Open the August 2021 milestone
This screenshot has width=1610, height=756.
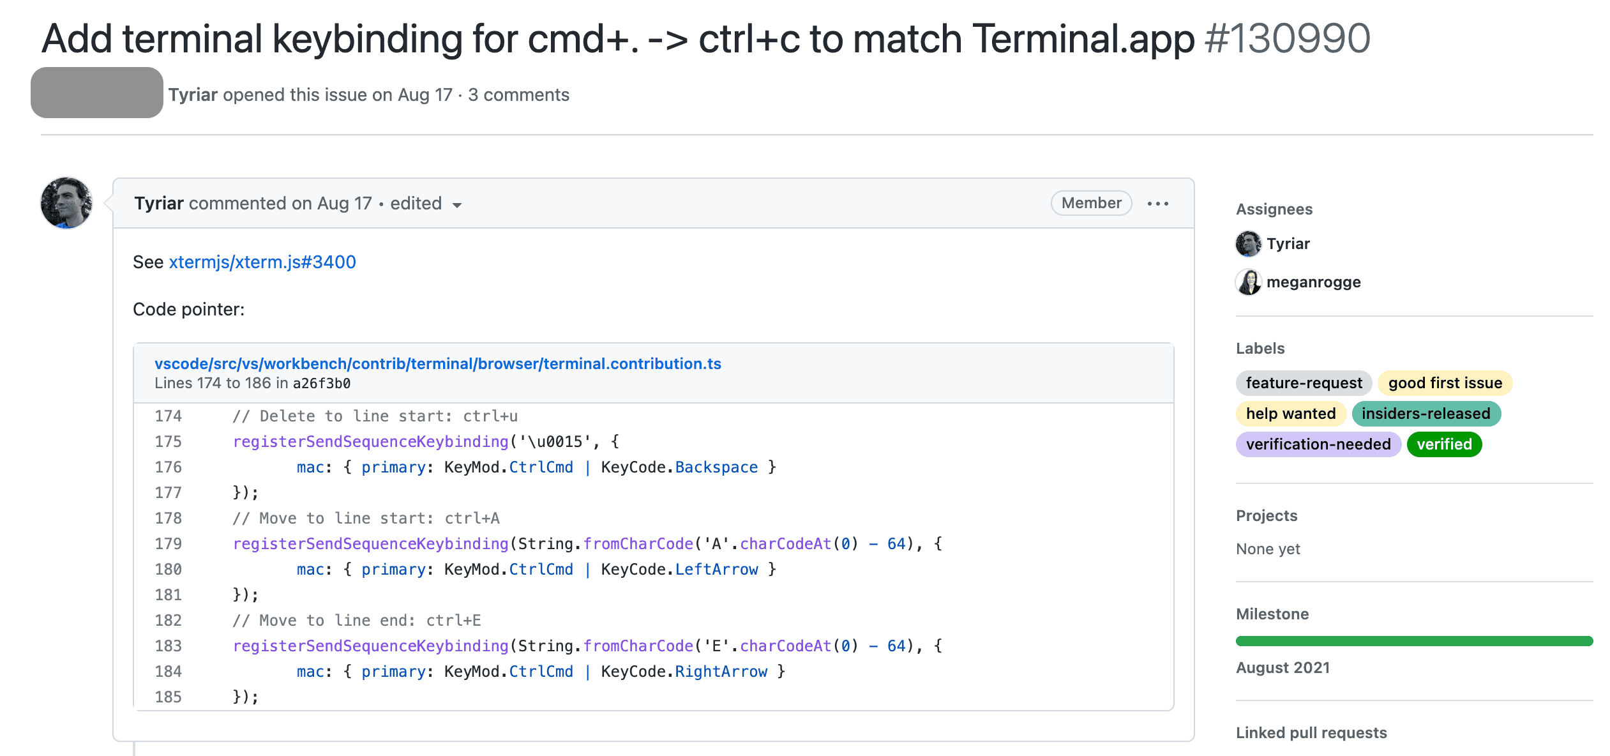click(1283, 668)
